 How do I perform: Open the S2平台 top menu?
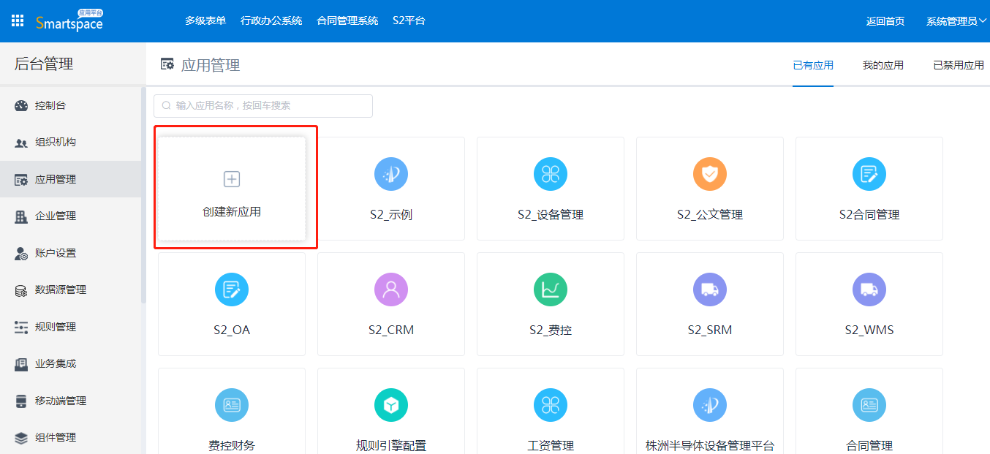409,20
